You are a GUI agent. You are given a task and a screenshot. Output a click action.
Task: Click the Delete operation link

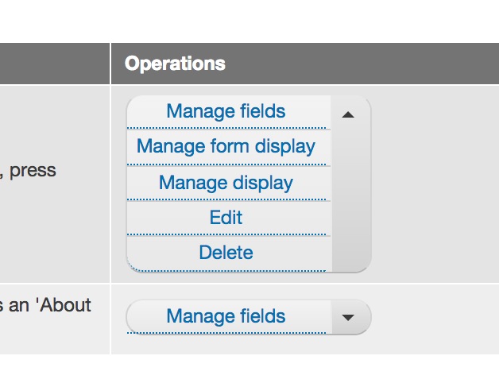pyautogui.click(x=226, y=253)
